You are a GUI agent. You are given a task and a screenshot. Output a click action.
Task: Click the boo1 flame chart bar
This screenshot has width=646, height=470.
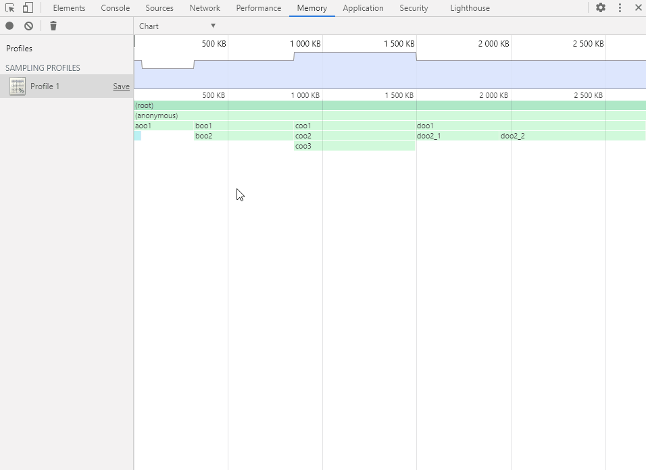click(243, 126)
